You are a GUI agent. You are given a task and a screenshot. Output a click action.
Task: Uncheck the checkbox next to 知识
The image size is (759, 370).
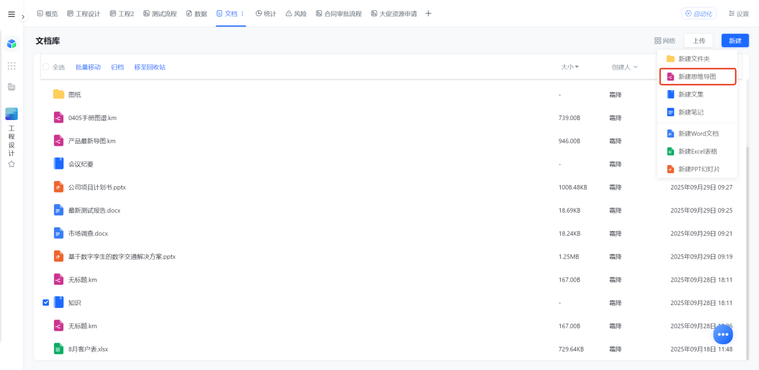(46, 302)
